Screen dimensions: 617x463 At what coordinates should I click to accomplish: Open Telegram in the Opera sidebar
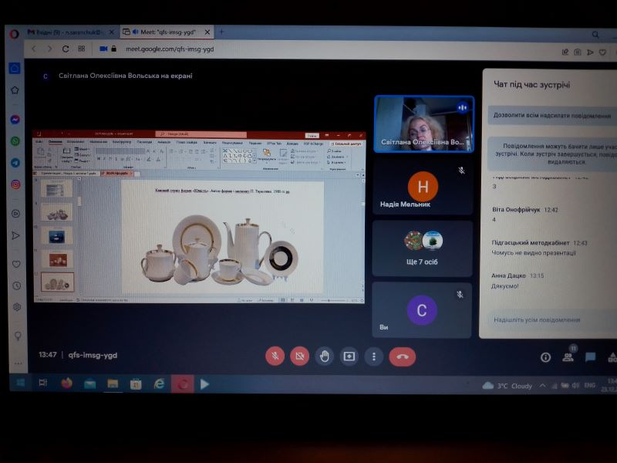point(15,163)
